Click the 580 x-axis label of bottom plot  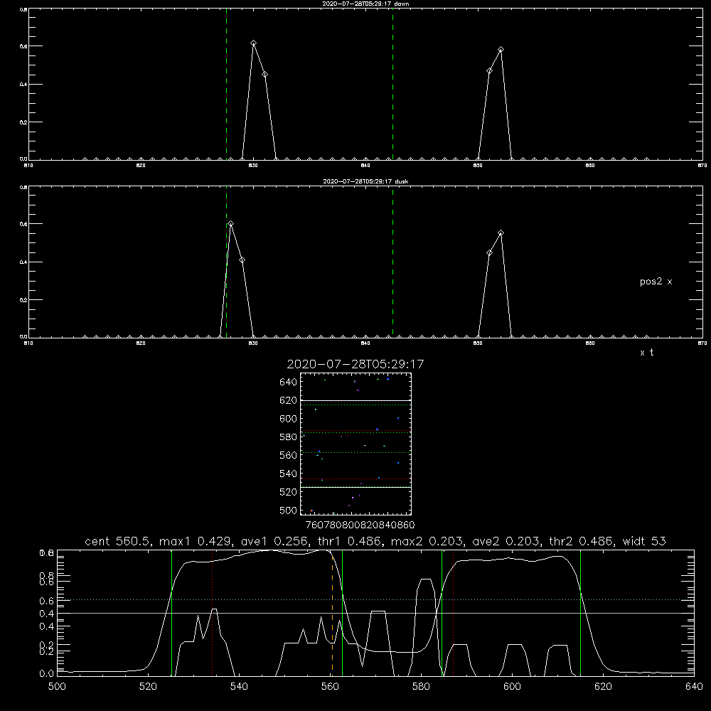[x=421, y=687]
